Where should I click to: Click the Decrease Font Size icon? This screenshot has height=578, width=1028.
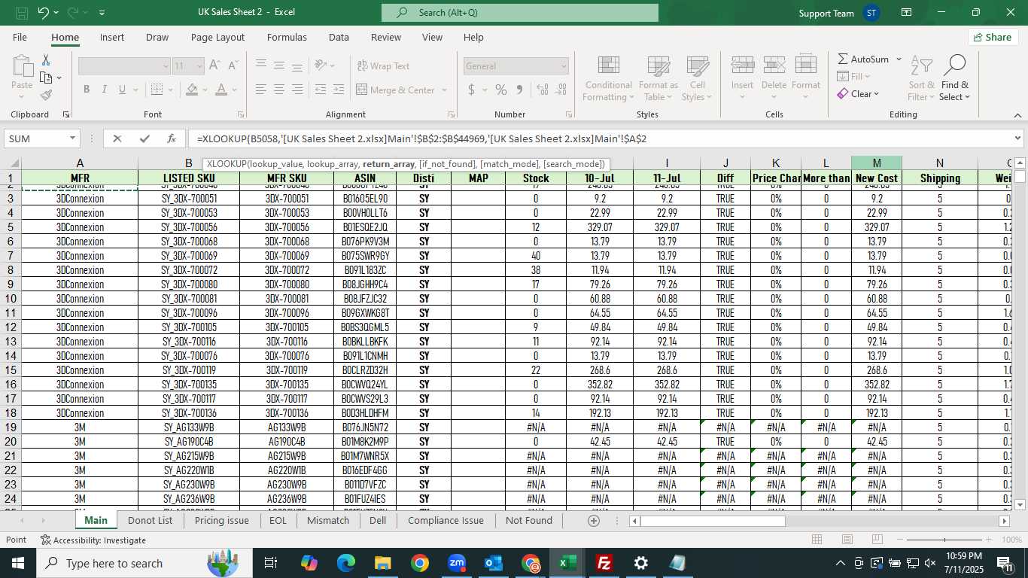coord(233,65)
